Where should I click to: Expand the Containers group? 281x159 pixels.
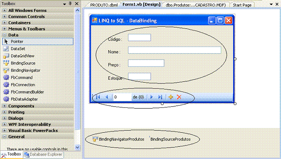coord(5,22)
